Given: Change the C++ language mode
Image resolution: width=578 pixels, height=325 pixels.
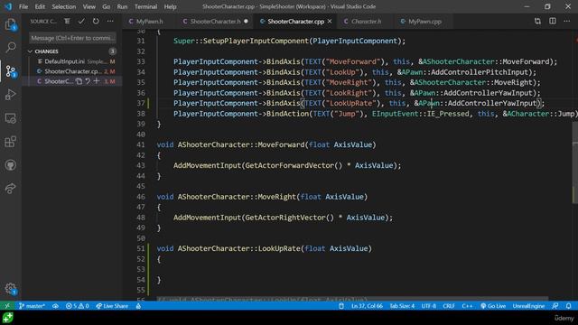Looking at the screenshot, I should 467,306.
